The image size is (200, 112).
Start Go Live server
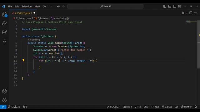pos(167,107)
